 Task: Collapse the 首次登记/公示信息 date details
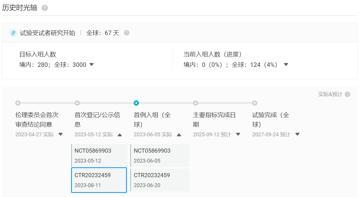pyautogui.click(x=120, y=135)
